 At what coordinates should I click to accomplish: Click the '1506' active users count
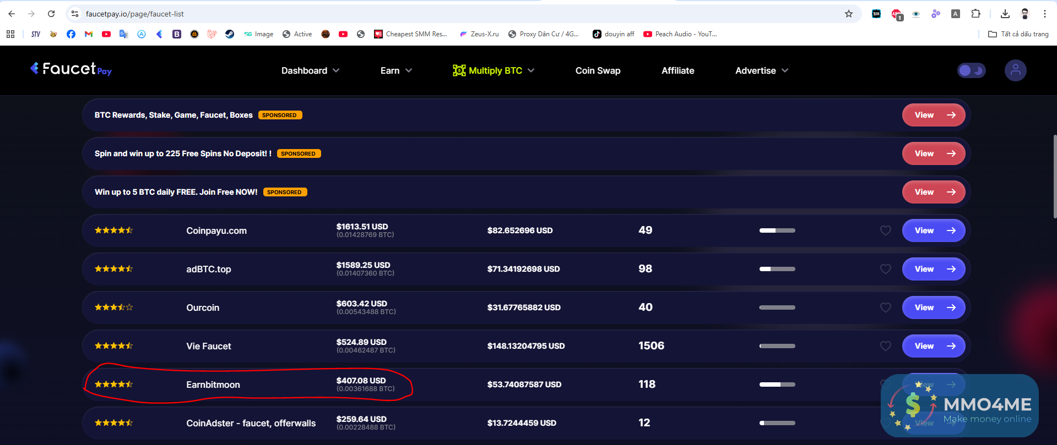point(651,345)
